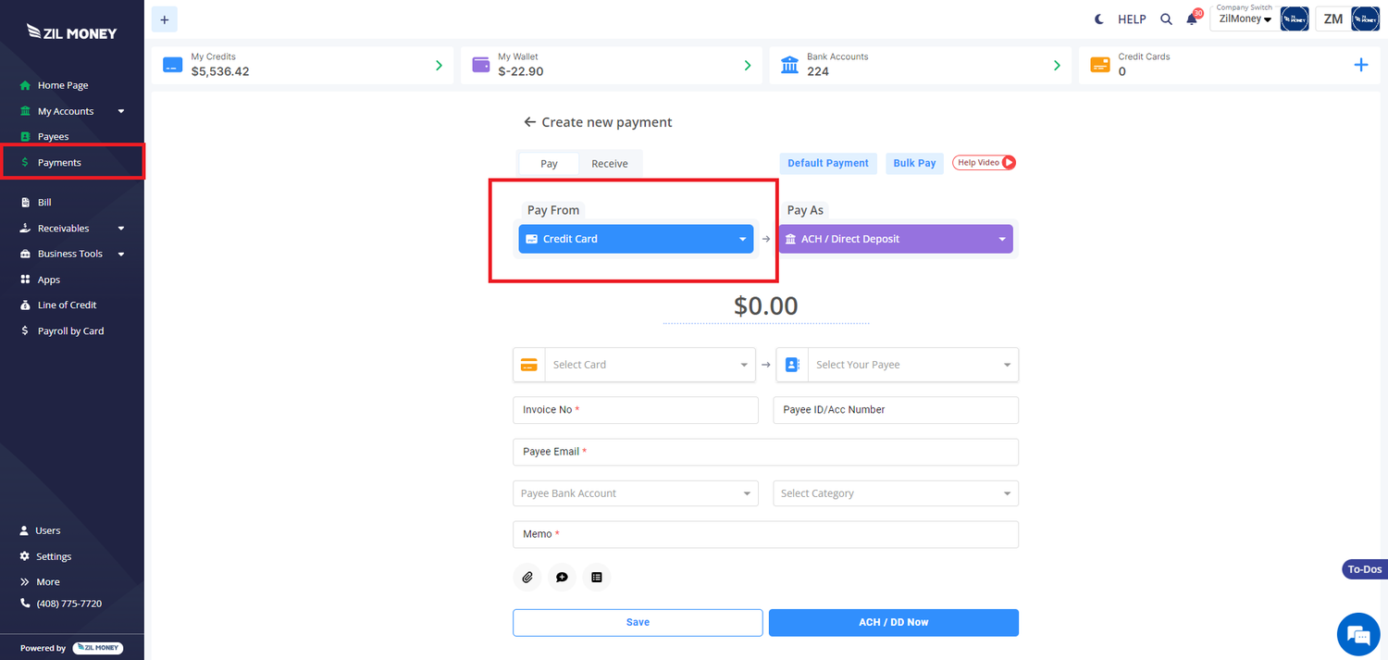Open My Wallet card arrow
The height and width of the screenshot is (660, 1388).
[748, 66]
